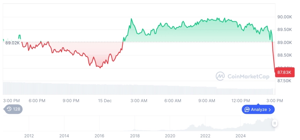The height and width of the screenshot is (140, 300).
Task: Click the history clock icon badge showing 128
Action: [x=13, y=109]
